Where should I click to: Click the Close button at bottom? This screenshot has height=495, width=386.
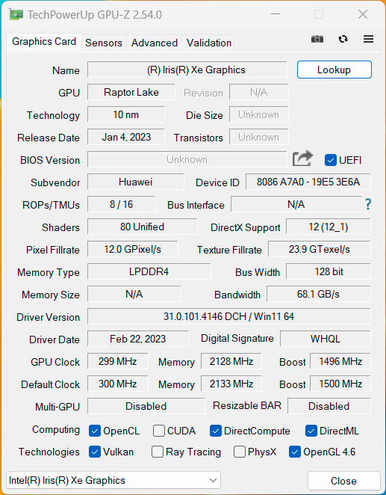(343, 481)
